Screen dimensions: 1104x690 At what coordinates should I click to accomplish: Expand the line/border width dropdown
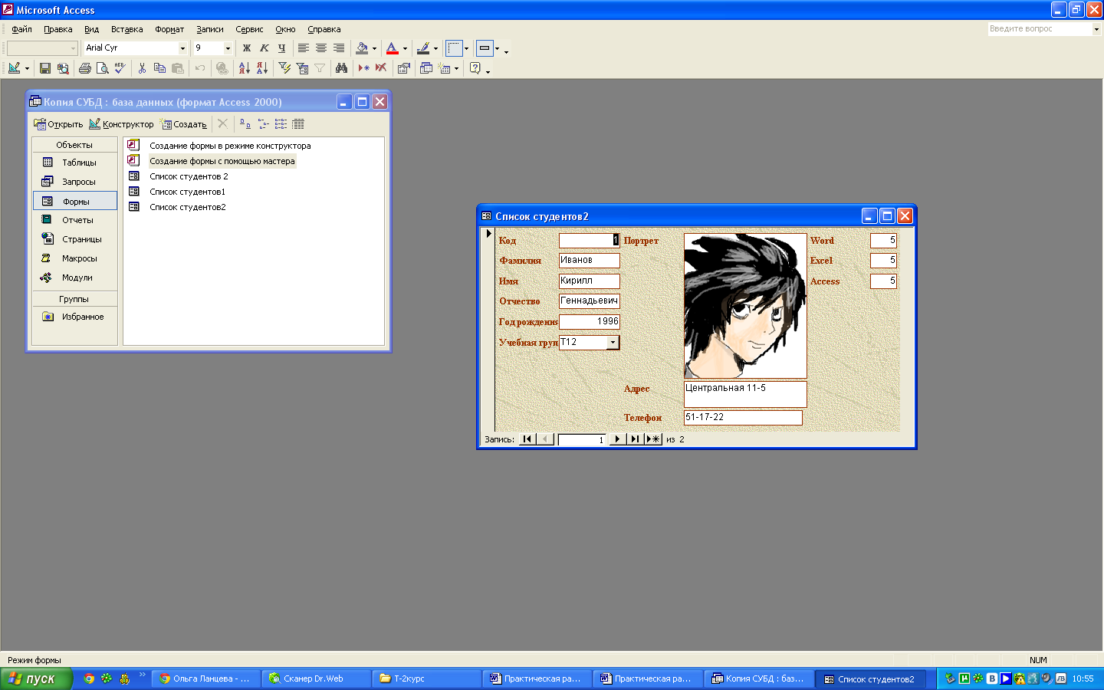(466, 48)
